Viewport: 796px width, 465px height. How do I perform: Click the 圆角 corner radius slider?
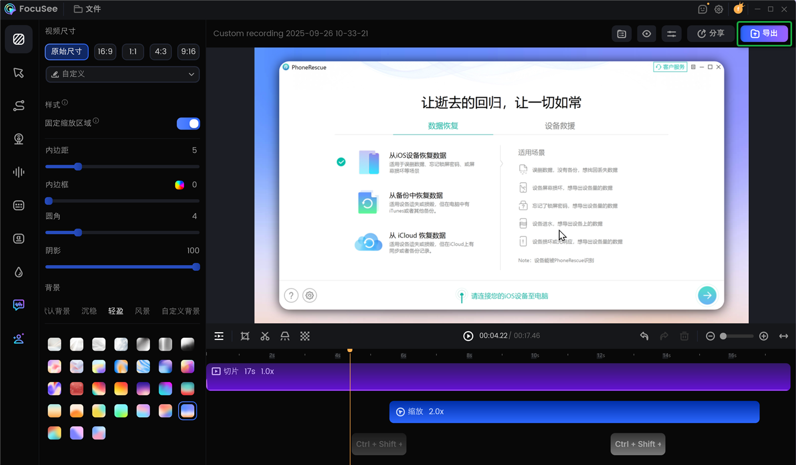(123, 232)
